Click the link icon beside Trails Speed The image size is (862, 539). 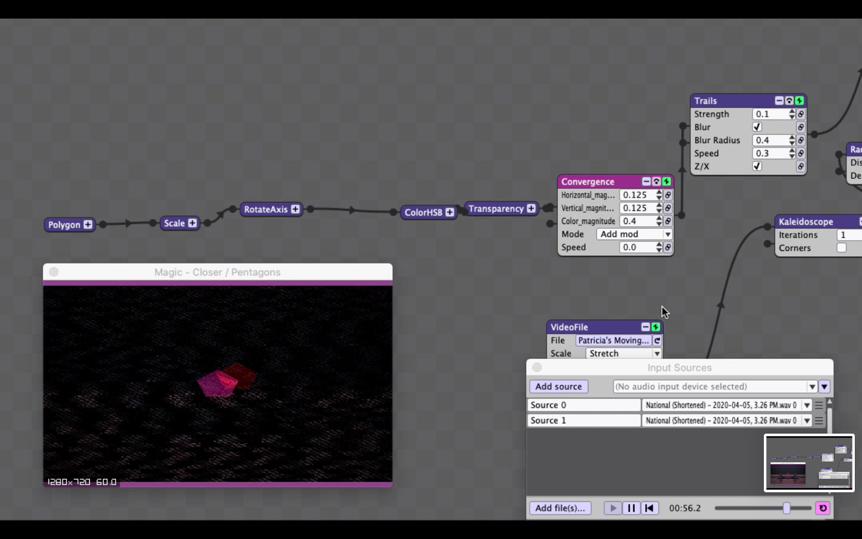click(x=801, y=153)
